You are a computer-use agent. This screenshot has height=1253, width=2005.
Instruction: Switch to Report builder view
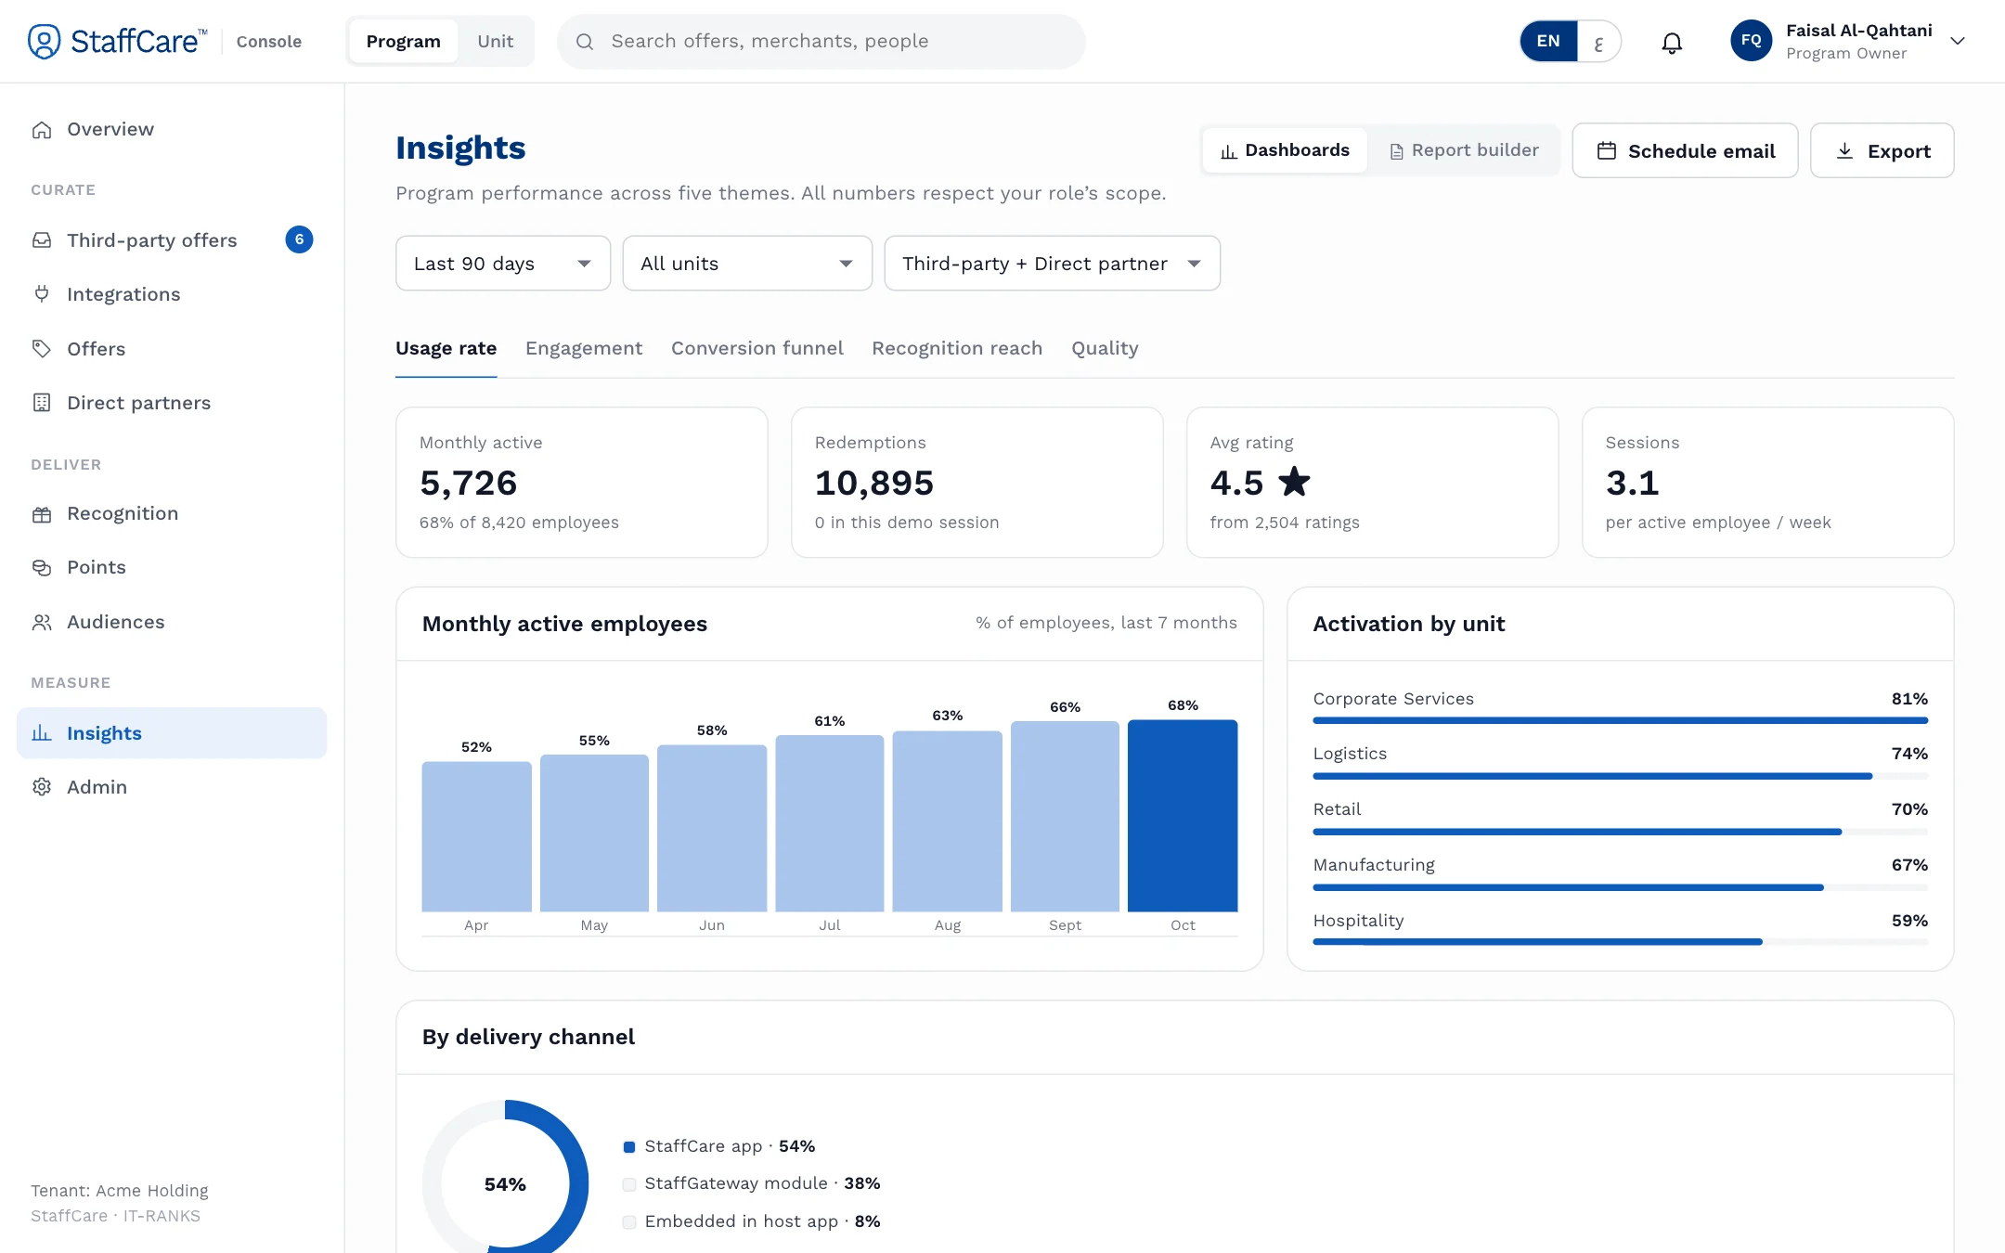tap(1464, 150)
